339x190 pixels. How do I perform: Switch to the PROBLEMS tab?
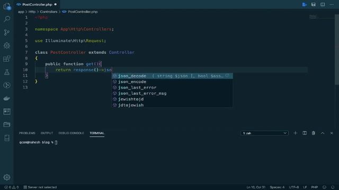(27, 133)
